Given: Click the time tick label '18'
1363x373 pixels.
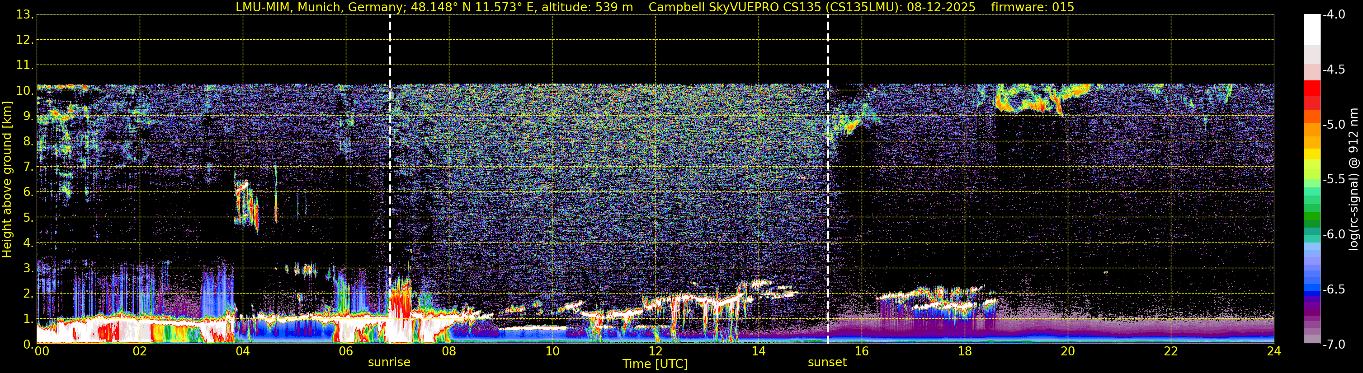Looking at the screenshot, I should point(965,351).
